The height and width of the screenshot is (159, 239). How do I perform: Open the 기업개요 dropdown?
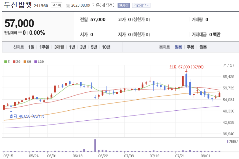click(x=141, y=5)
